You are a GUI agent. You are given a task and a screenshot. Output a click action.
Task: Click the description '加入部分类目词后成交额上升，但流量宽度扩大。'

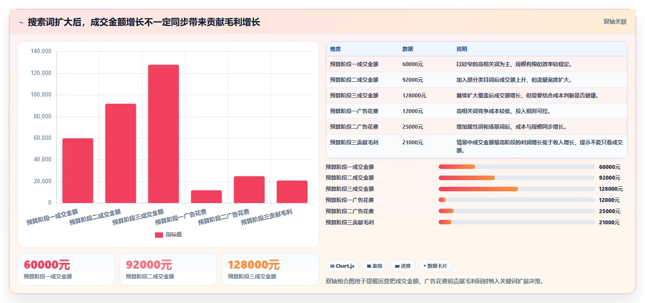tap(514, 80)
